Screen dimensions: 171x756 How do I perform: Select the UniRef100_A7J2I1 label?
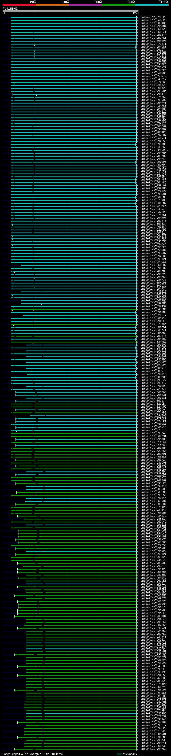[x=153, y=44]
